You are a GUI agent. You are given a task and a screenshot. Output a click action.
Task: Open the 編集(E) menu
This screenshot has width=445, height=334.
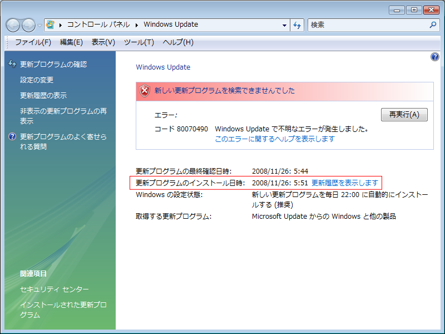[71, 42]
